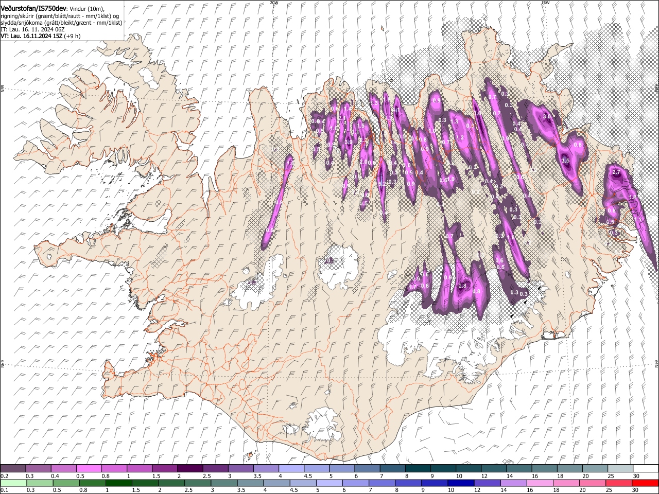Viewport: 659px width, 494px height.
Task: Click the 0.4 label under the purple legend
Action: (55, 476)
